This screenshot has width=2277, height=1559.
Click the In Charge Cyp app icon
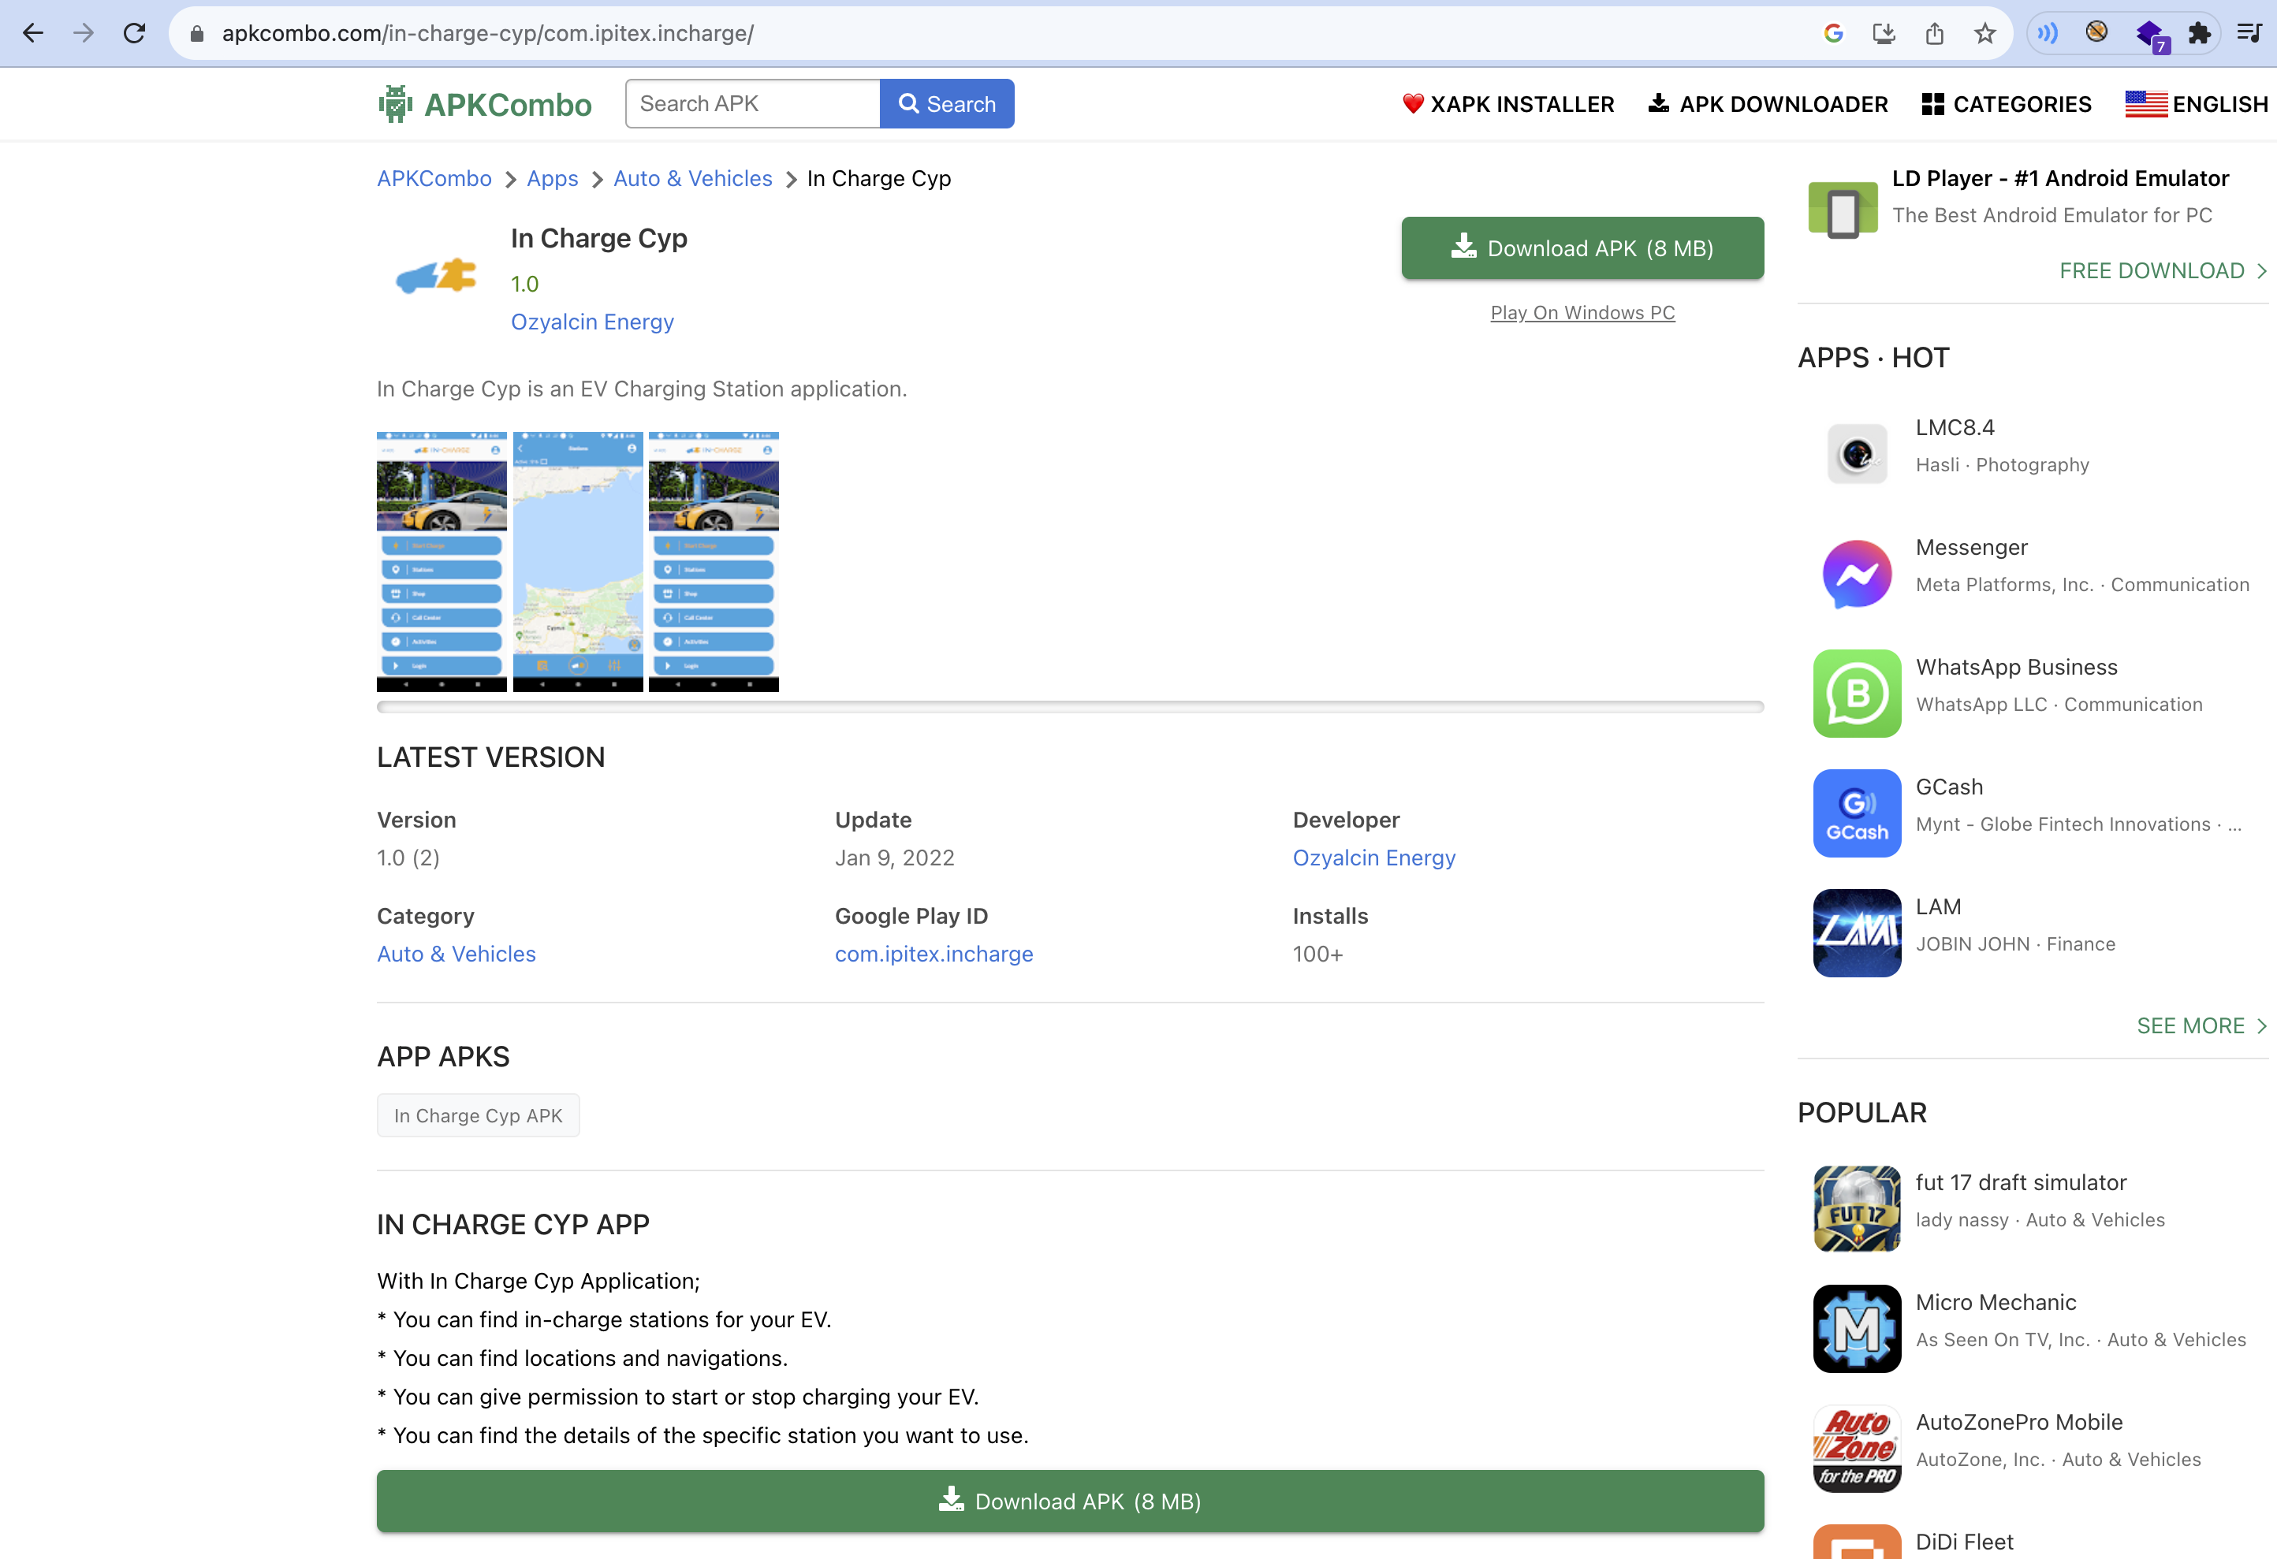pyautogui.click(x=435, y=276)
